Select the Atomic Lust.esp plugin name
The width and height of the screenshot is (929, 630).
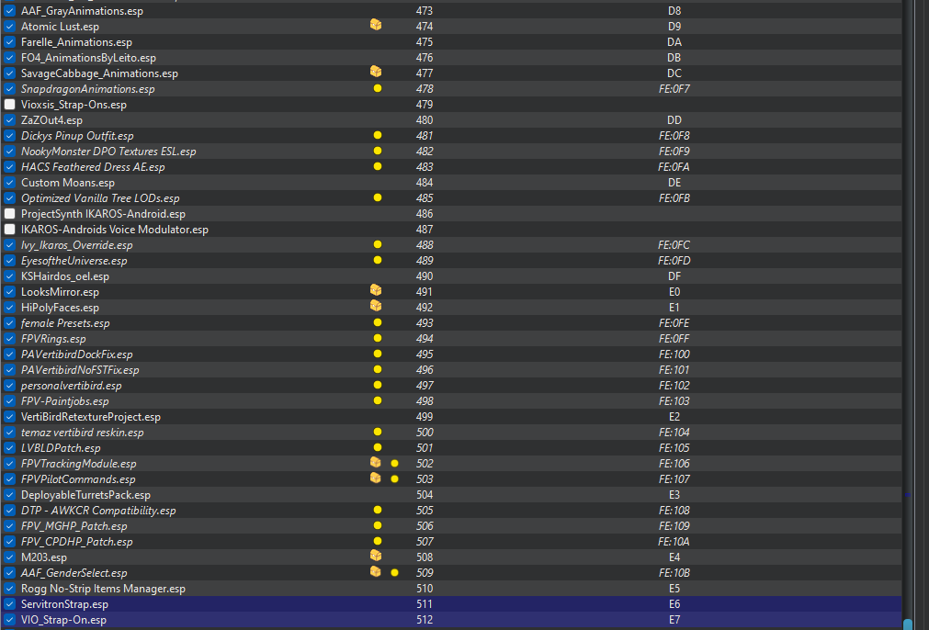60,27
